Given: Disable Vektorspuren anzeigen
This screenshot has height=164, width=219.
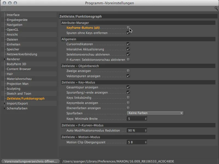Looking at the screenshot, I should (x=128, y=76).
